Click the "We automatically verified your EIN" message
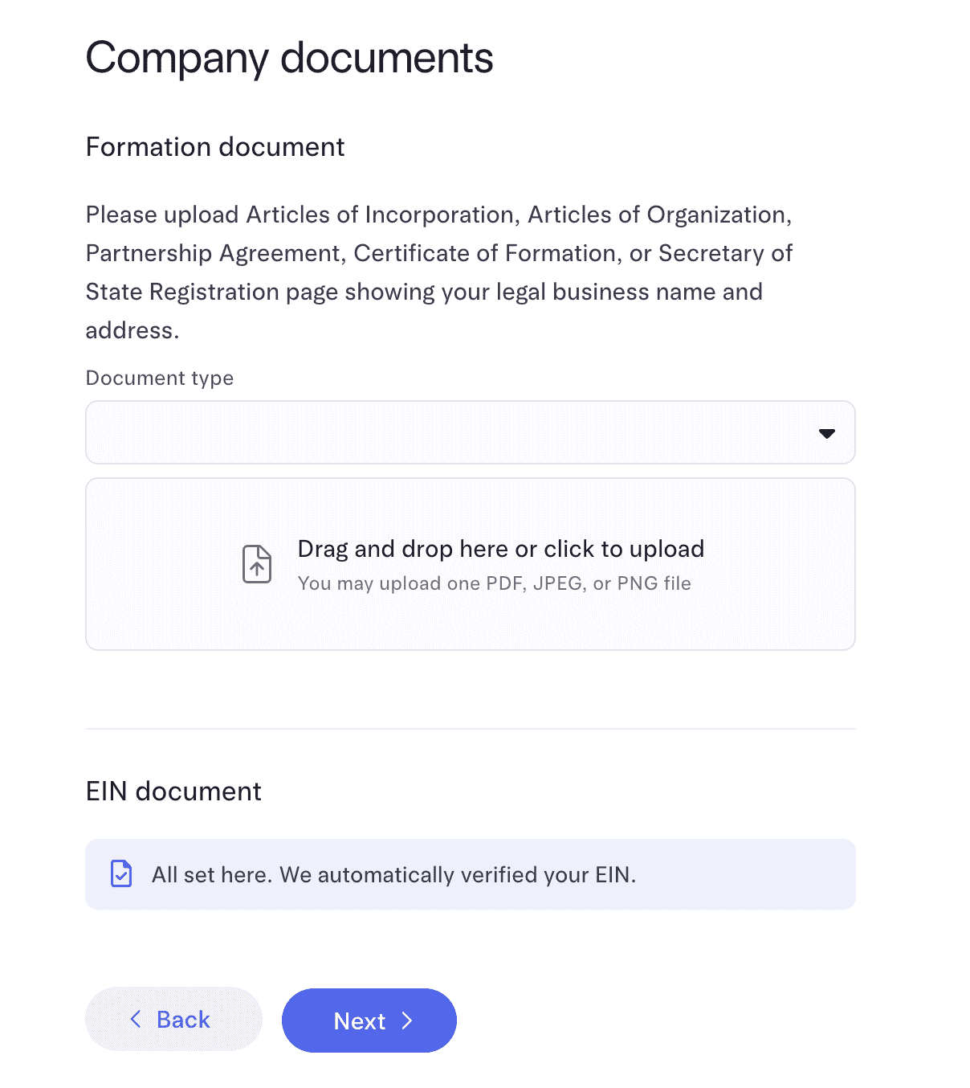Viewport: 970px width, 1088px height. point(457,874)
